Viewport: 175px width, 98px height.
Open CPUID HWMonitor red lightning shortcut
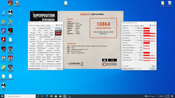(4, 41)
